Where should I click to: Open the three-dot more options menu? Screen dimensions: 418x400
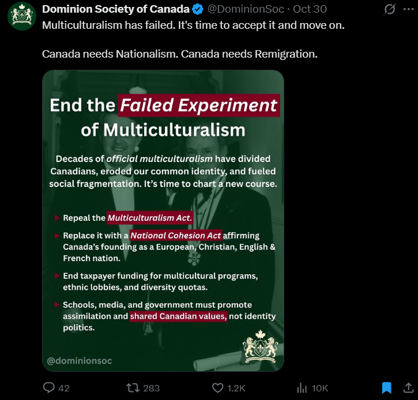click(408, 9)
